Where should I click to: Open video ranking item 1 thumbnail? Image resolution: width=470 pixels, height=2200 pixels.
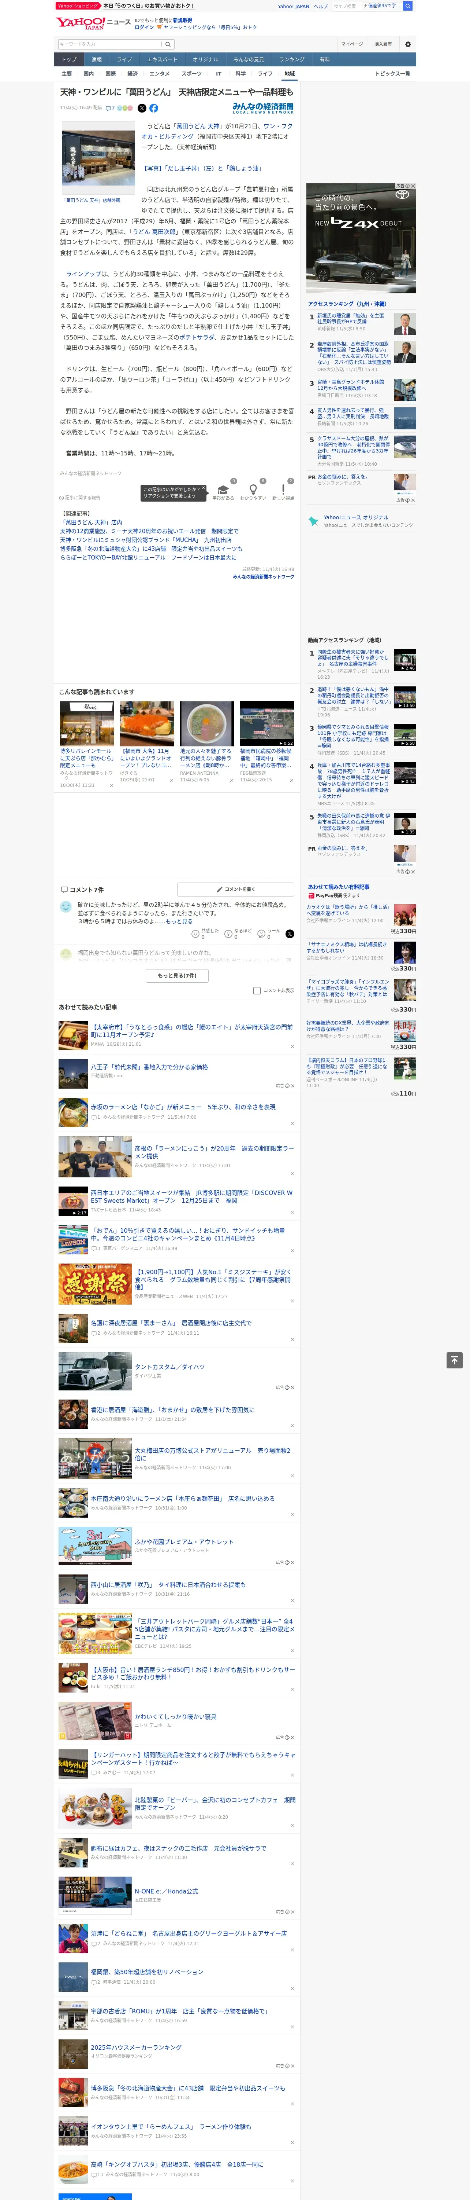tap(405, 660)
